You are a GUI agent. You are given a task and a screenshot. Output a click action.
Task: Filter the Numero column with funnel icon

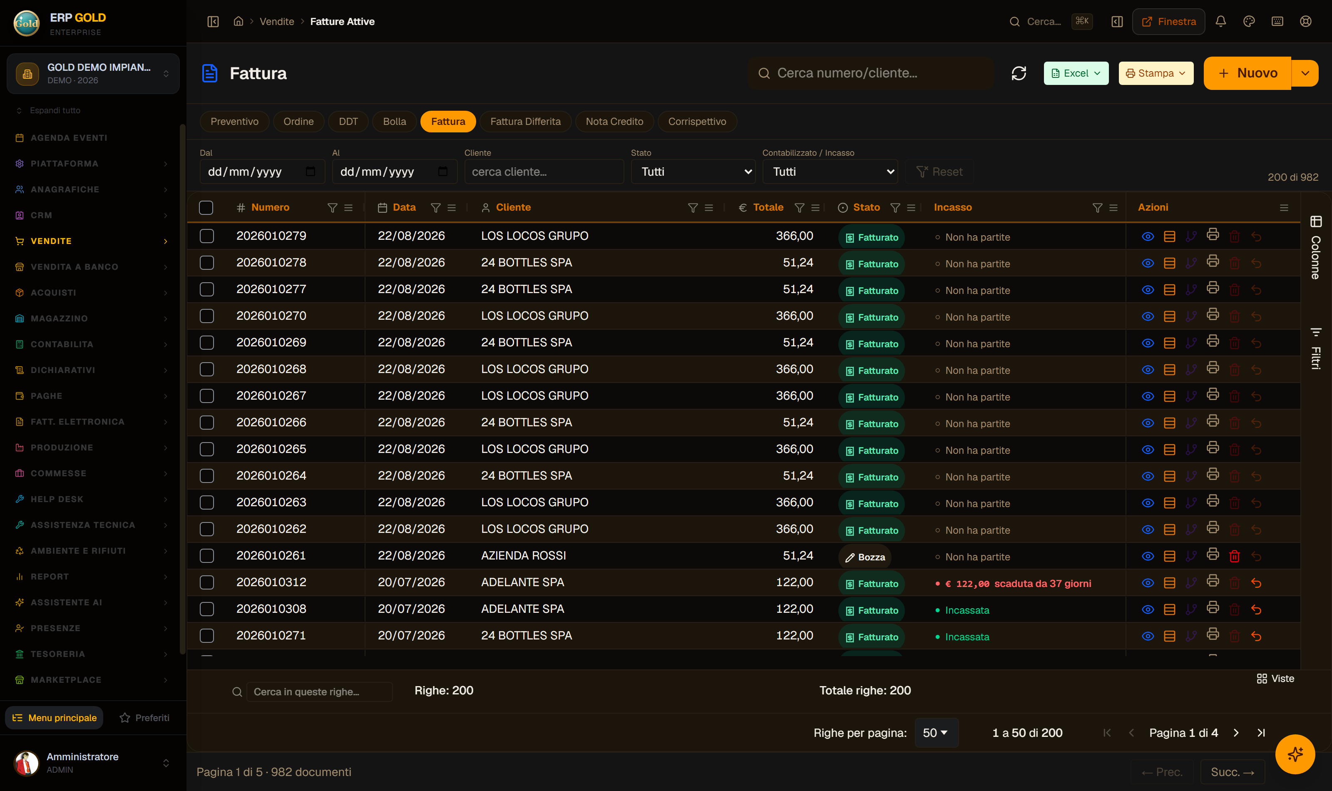pos(332,207)
